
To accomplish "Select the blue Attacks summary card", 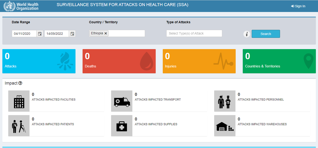I will (39, 61).
